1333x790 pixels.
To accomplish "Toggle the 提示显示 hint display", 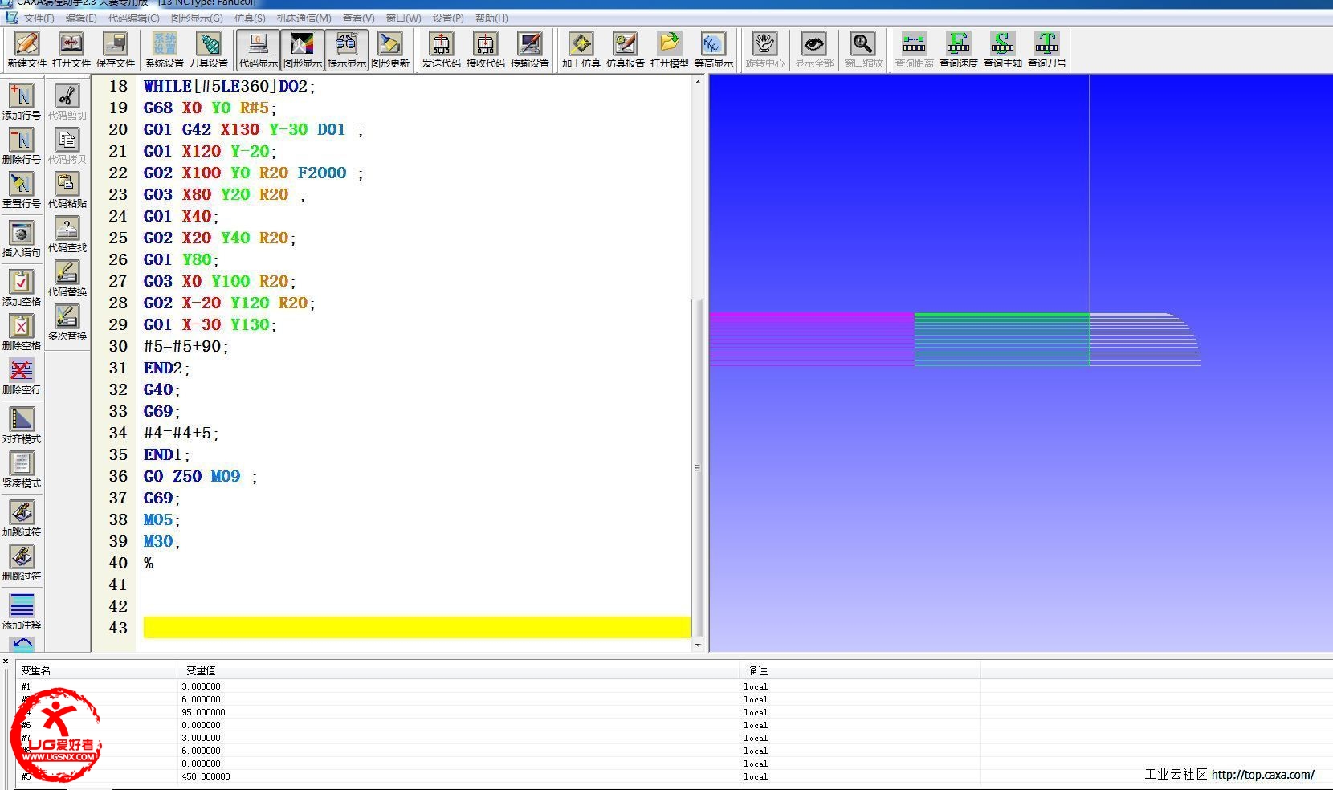I will (346, 50).
